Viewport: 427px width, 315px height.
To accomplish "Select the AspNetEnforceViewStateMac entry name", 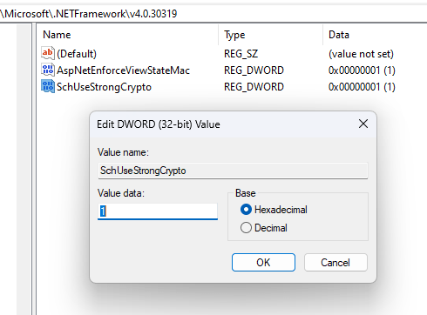I will 123,70.
